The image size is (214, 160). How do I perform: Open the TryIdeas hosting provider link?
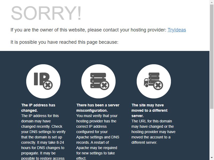pyautogui.click(x=177, y=30)
